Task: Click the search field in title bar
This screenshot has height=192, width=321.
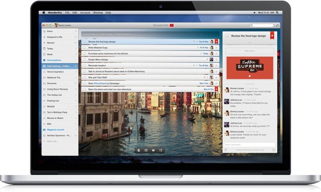Action: [x=262, y=26]
